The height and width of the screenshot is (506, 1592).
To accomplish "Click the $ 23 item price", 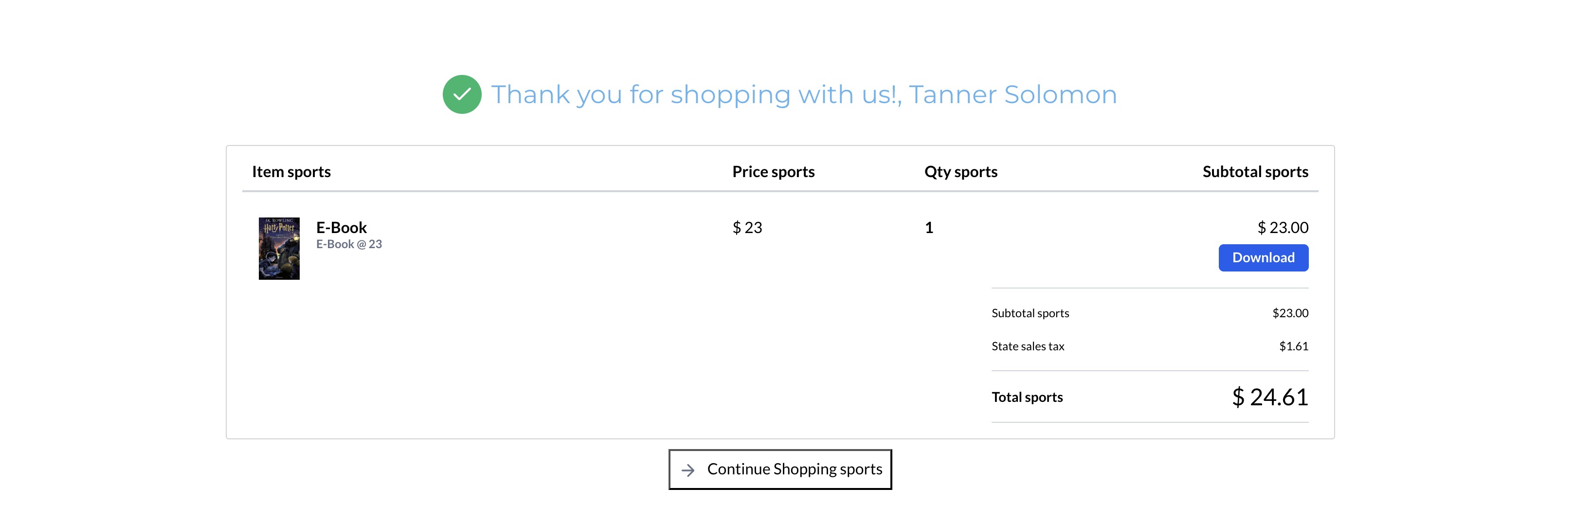I will click(x=746, y=227).
